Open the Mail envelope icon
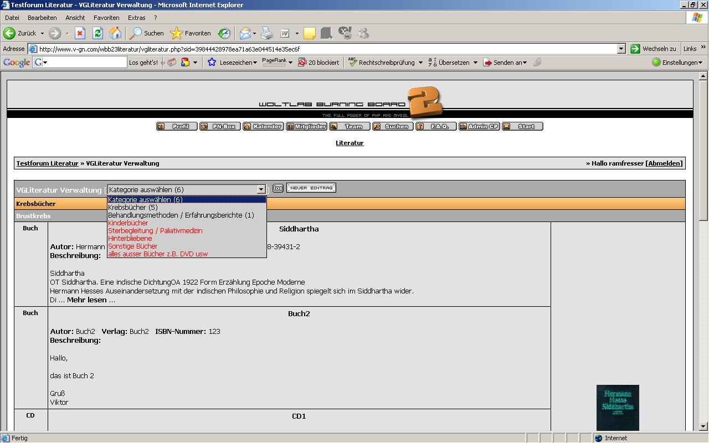 pos(245,33)
